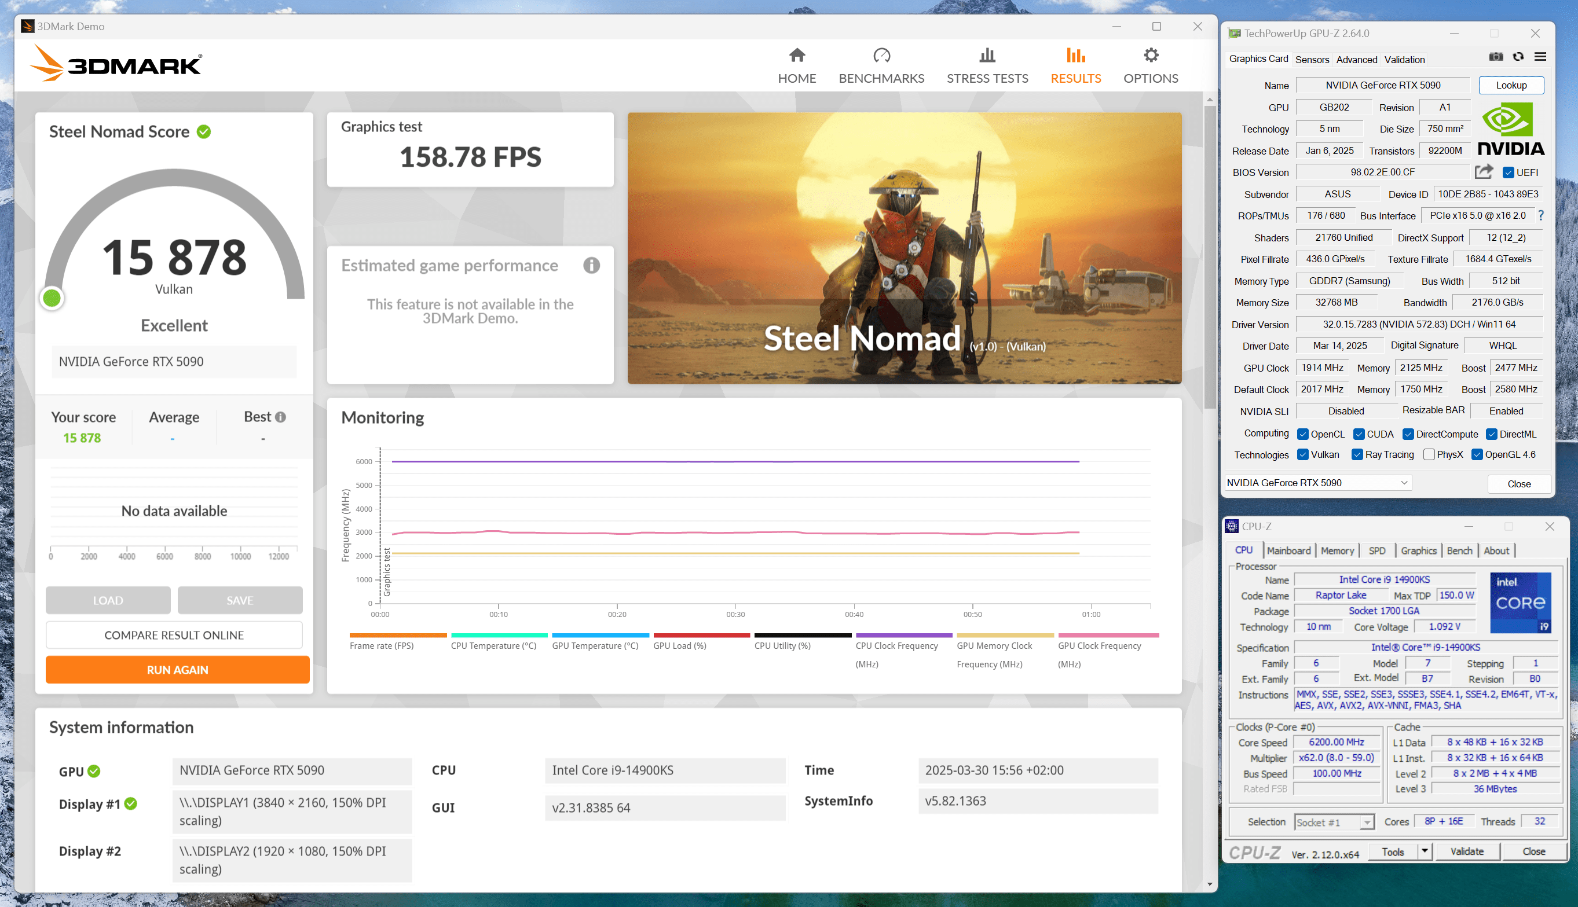This screenshot has width=1578, height=907.
Task: Click the Steel Nomad Score verified checkmark
Action: click(204, 131)
